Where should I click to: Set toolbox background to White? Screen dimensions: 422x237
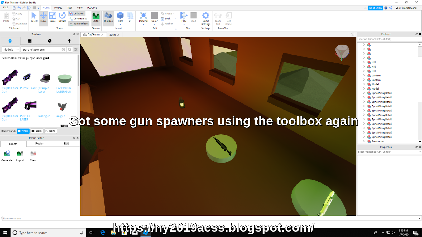point(23,131)
